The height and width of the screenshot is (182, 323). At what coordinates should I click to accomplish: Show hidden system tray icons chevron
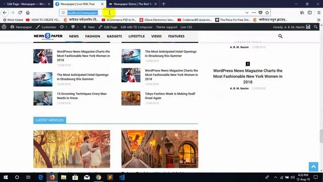(x=276, y=177)
